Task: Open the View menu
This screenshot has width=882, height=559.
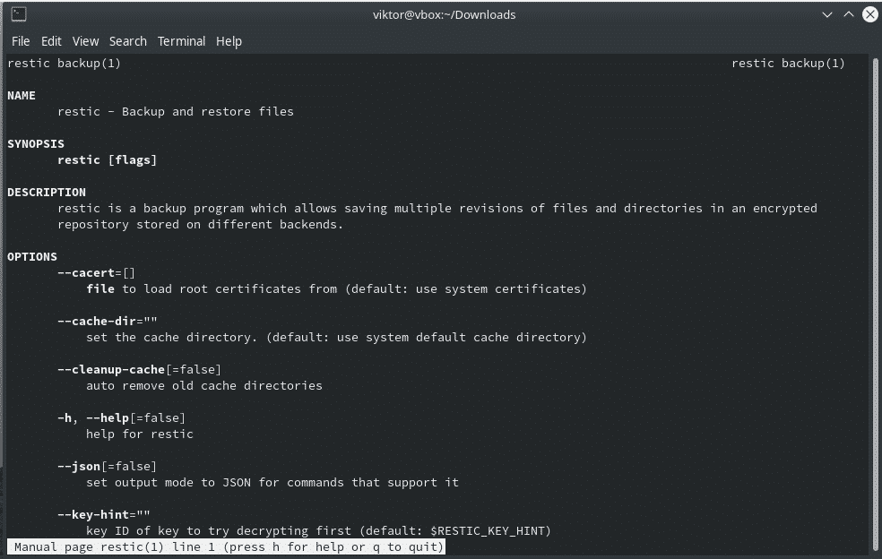Action: click(85, 41)
